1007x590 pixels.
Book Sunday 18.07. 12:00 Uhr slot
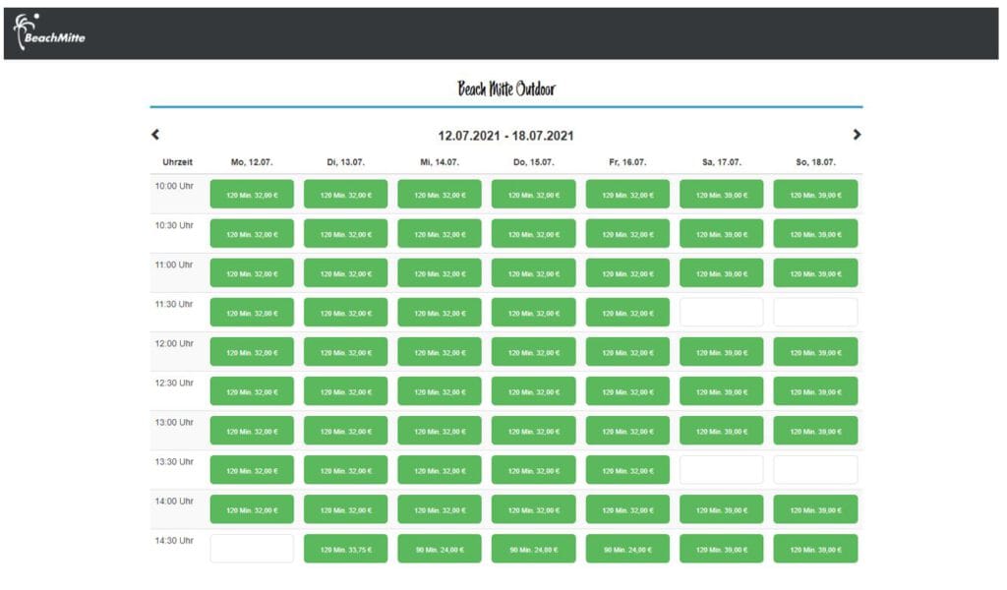click(815, 352)
